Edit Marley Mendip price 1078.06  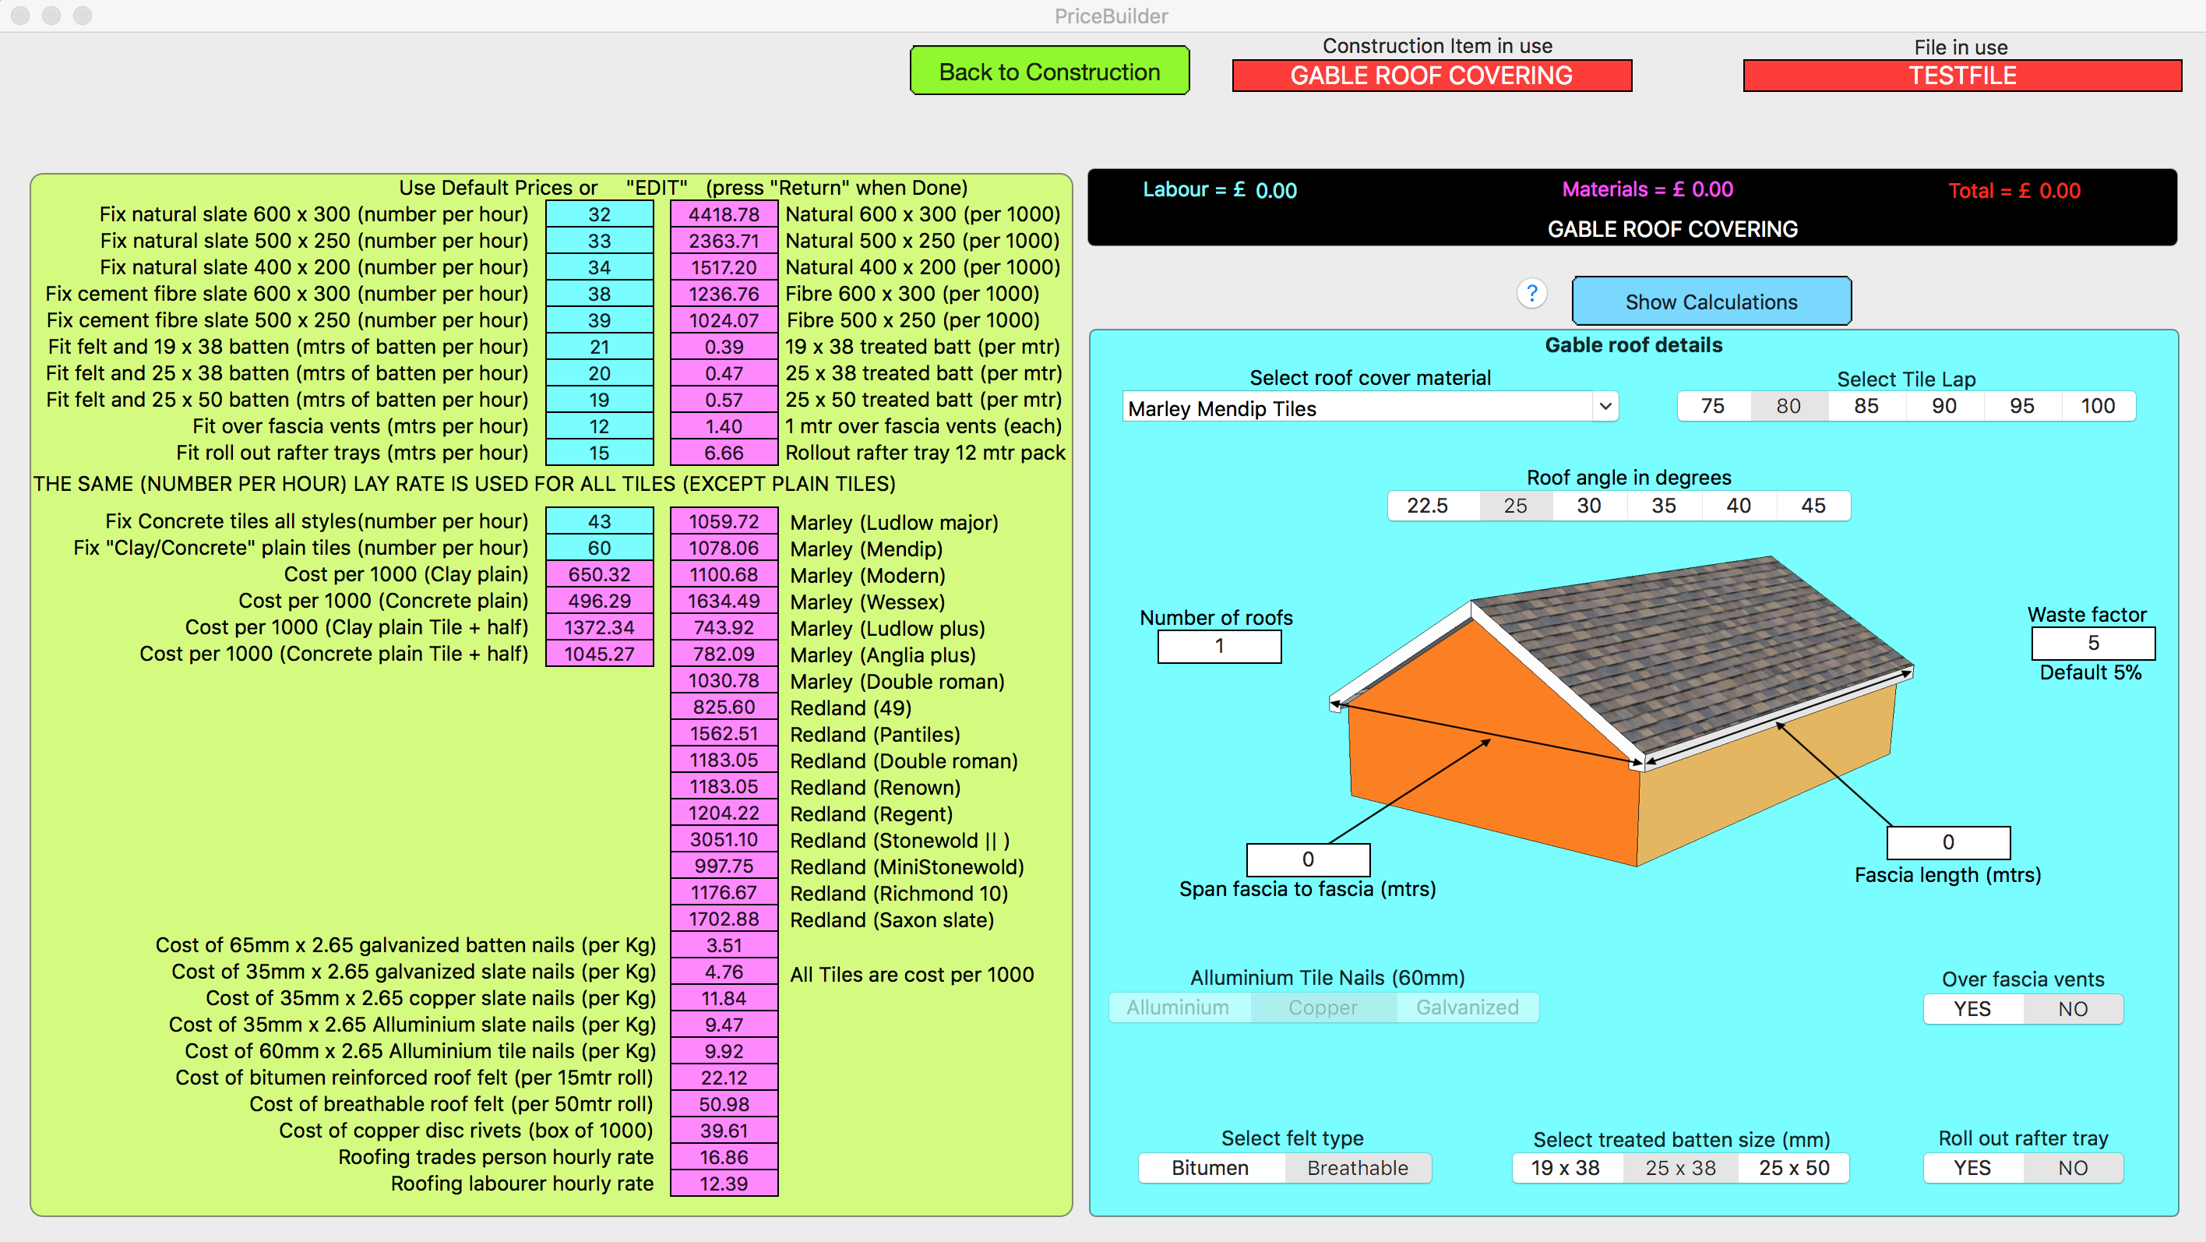[x=724, y=549]
